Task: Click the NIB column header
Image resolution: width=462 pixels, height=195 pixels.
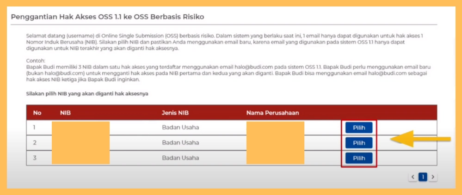Action: click(x=65, y=113)
